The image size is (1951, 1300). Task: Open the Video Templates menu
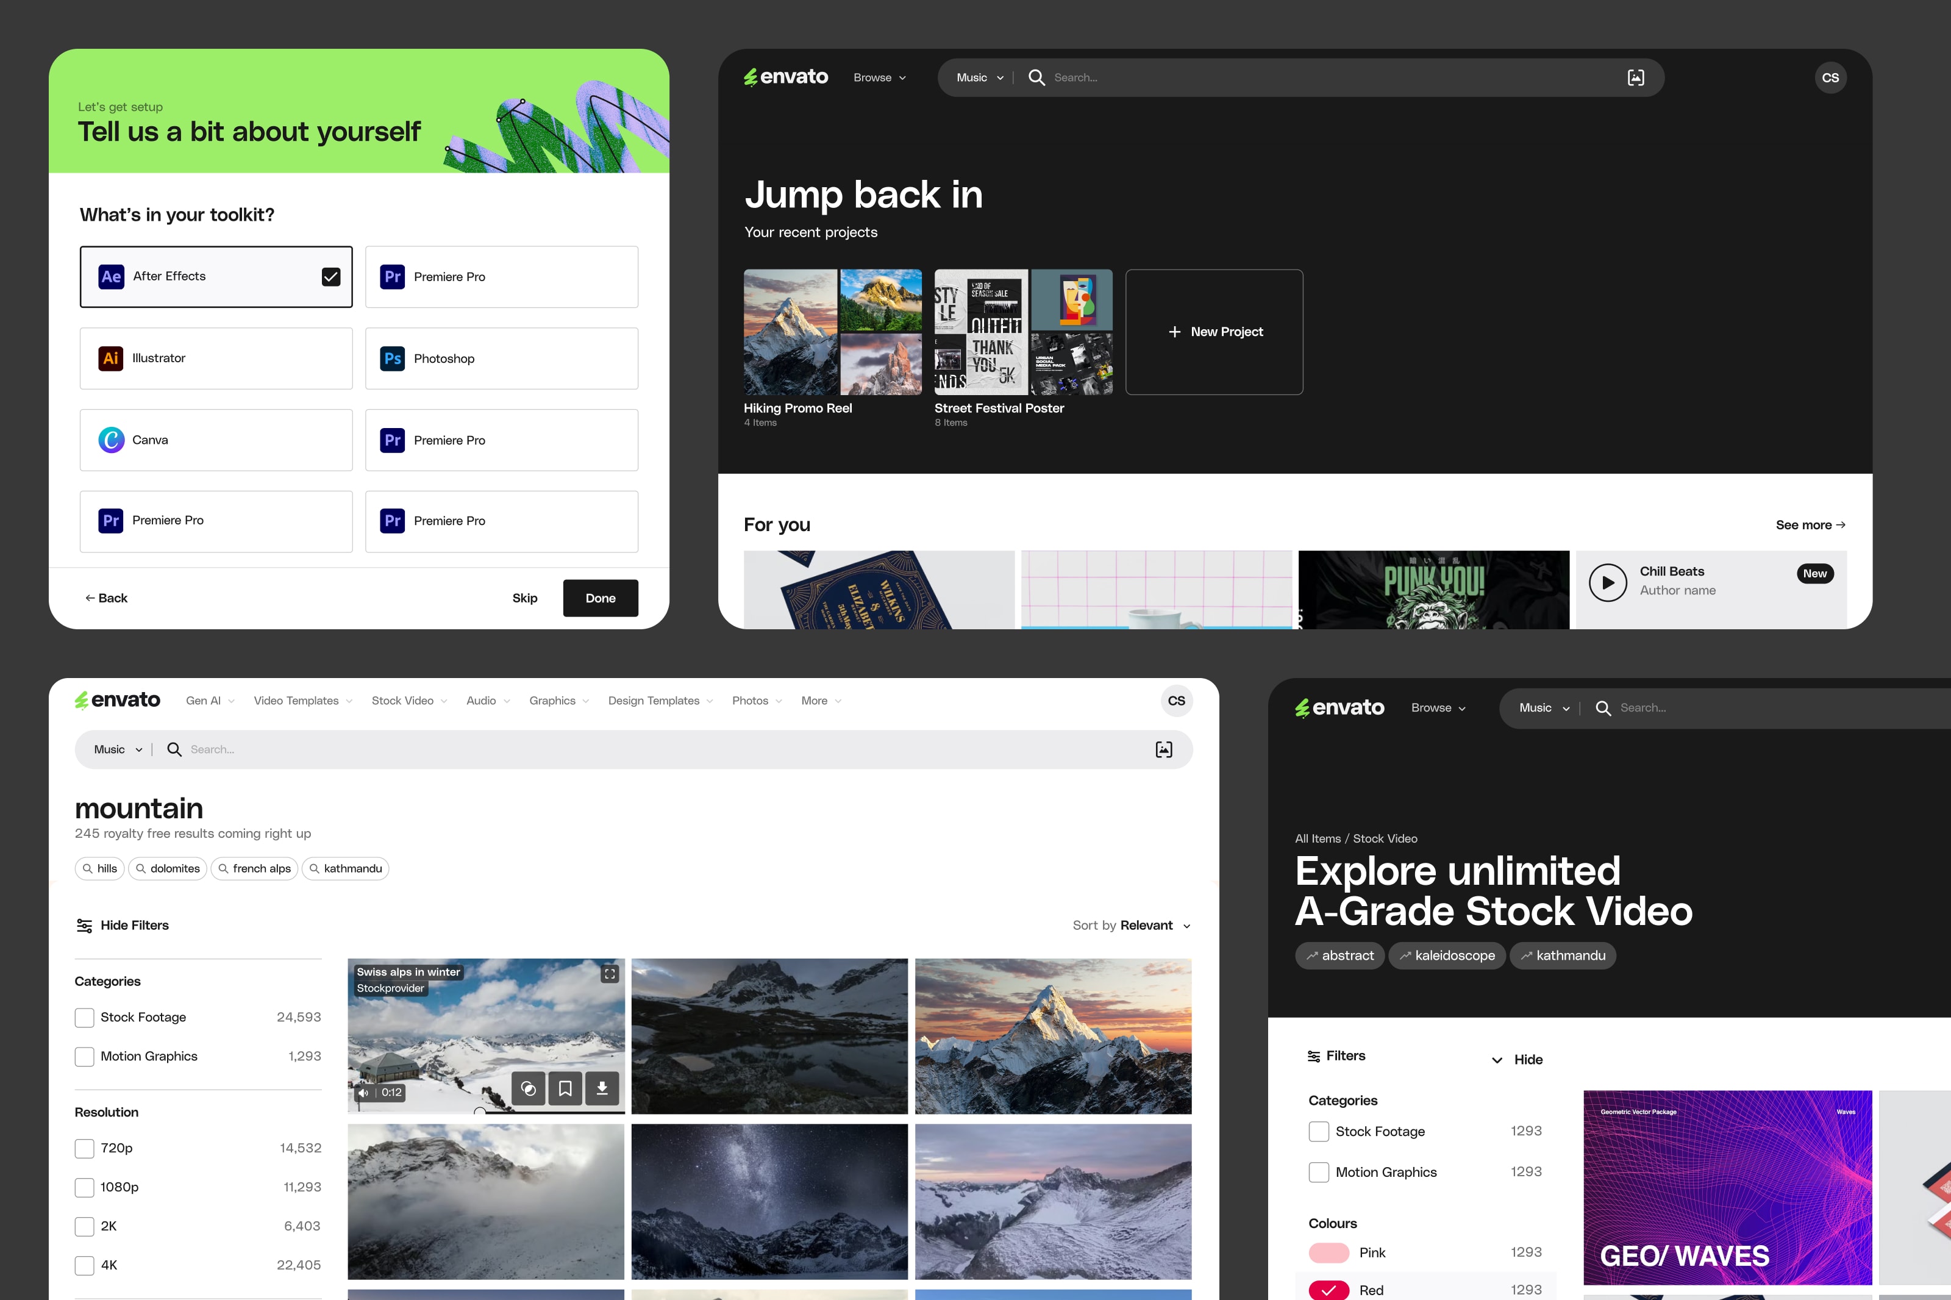[302, 701]
